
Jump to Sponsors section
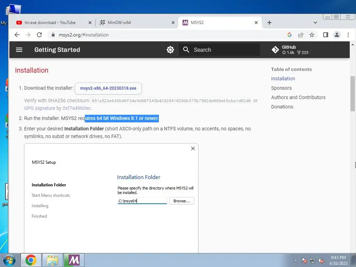[x=281, y=88]
